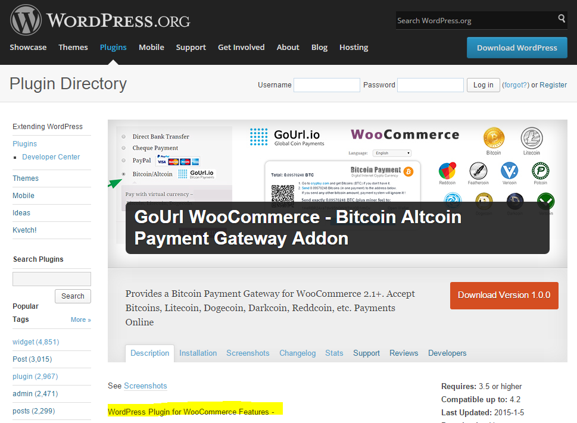Open sidebar Plugins link
The height and width of the screenshot is (423, 577).
[24, 144]
